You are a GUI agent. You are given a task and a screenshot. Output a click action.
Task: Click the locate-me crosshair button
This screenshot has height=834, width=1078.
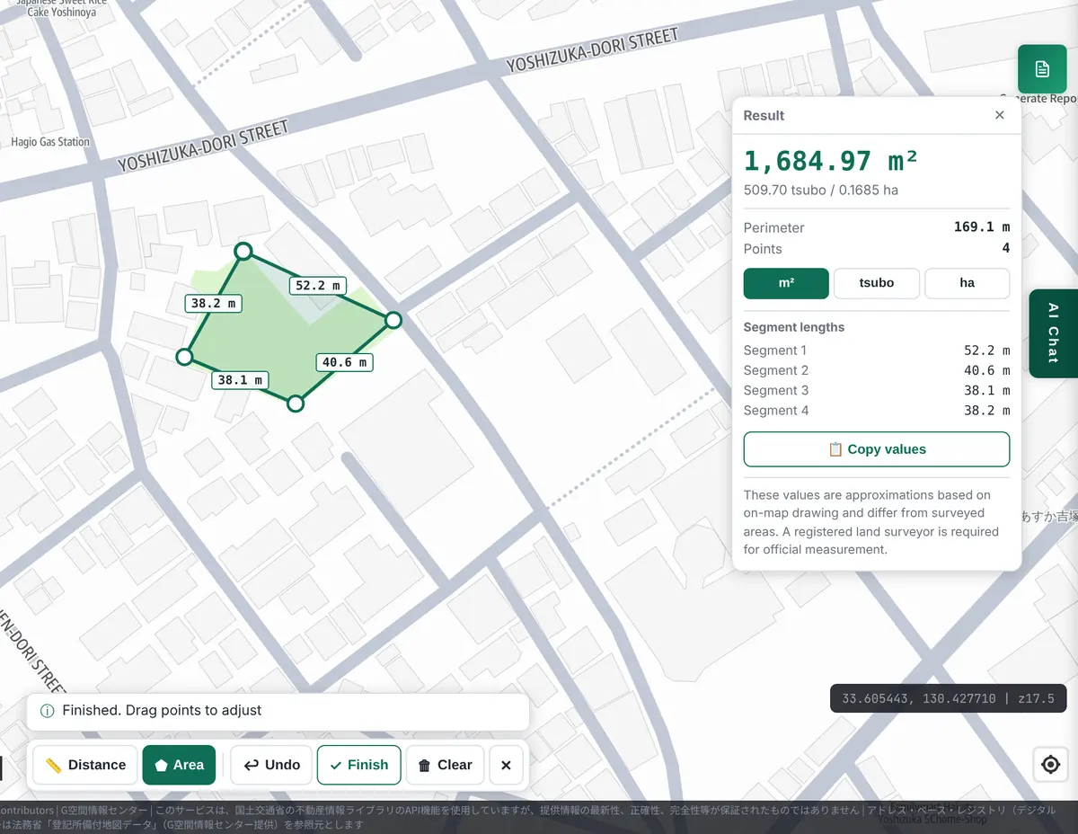[1050, 765]
